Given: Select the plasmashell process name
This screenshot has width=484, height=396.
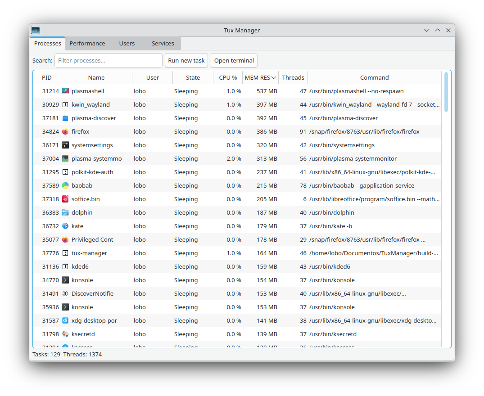Looking at the screenshot, I should pyautogui.click(x=88, y=91).
